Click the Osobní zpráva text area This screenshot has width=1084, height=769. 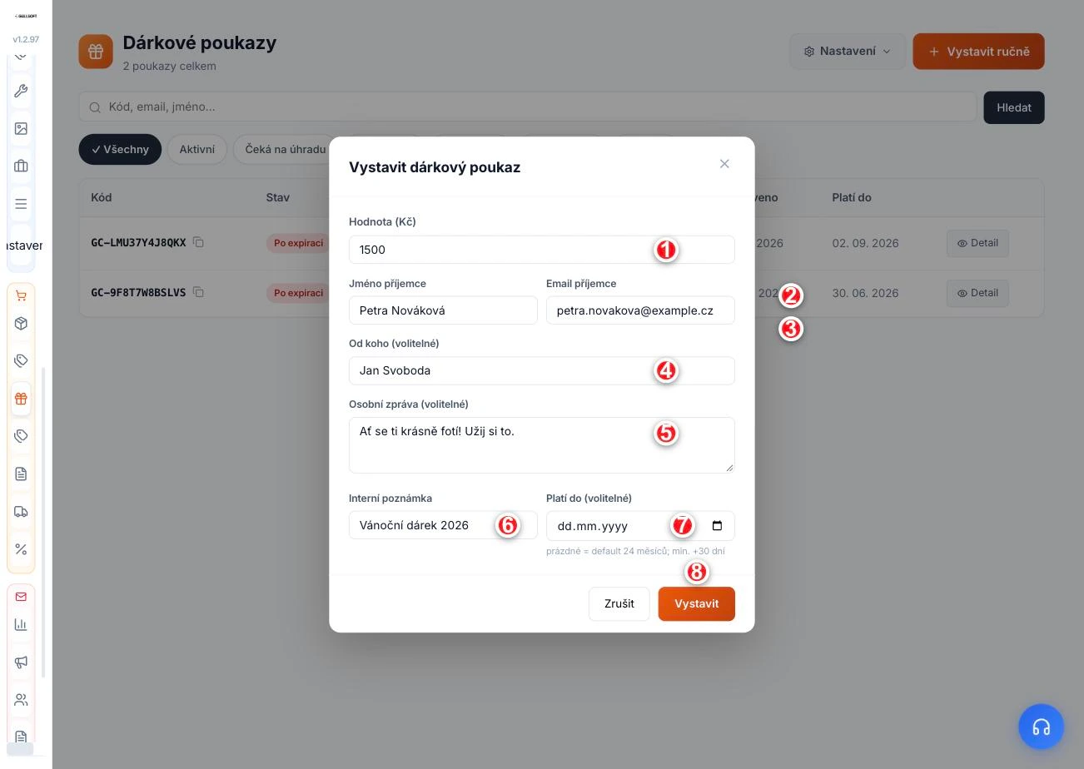click(x=541, y=445)
